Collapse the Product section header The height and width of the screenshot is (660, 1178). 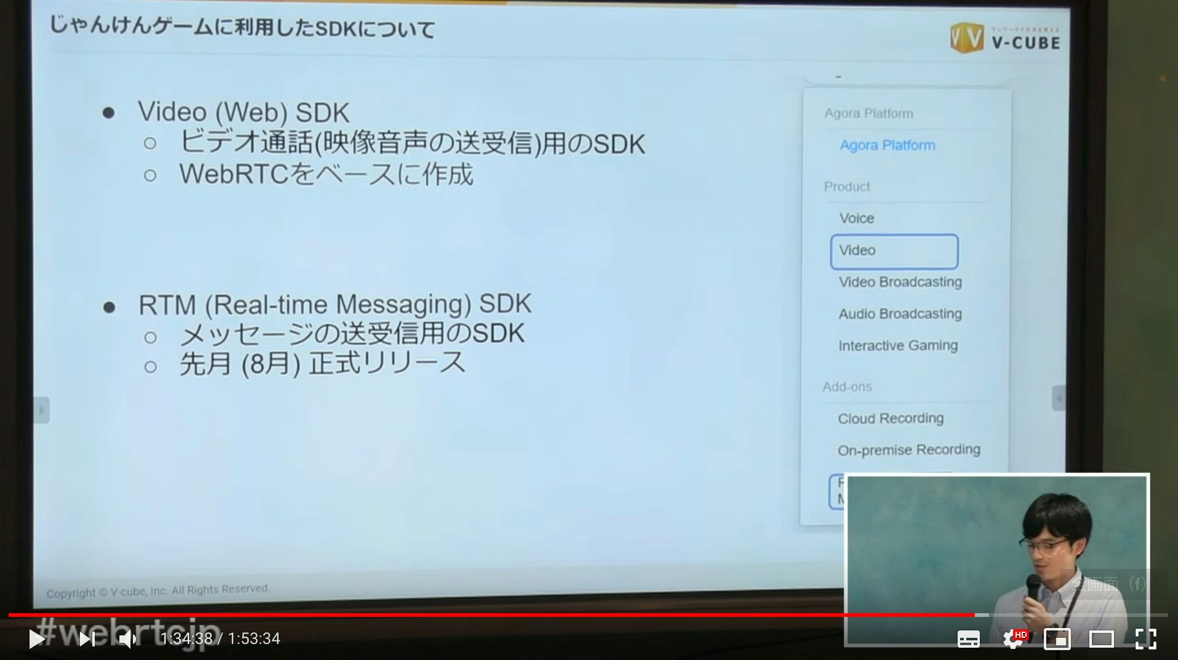[847, 187]
